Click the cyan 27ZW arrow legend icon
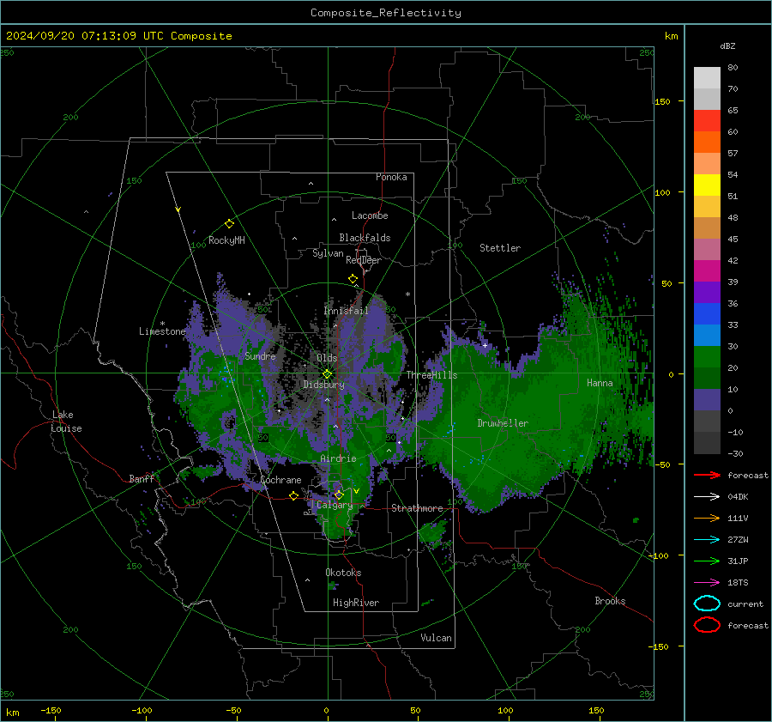772x722 pixels. tap(707, 540)
